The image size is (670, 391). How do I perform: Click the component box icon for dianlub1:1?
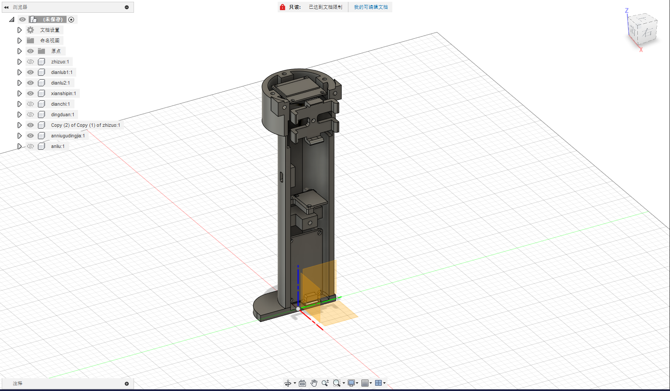[41, 72]
